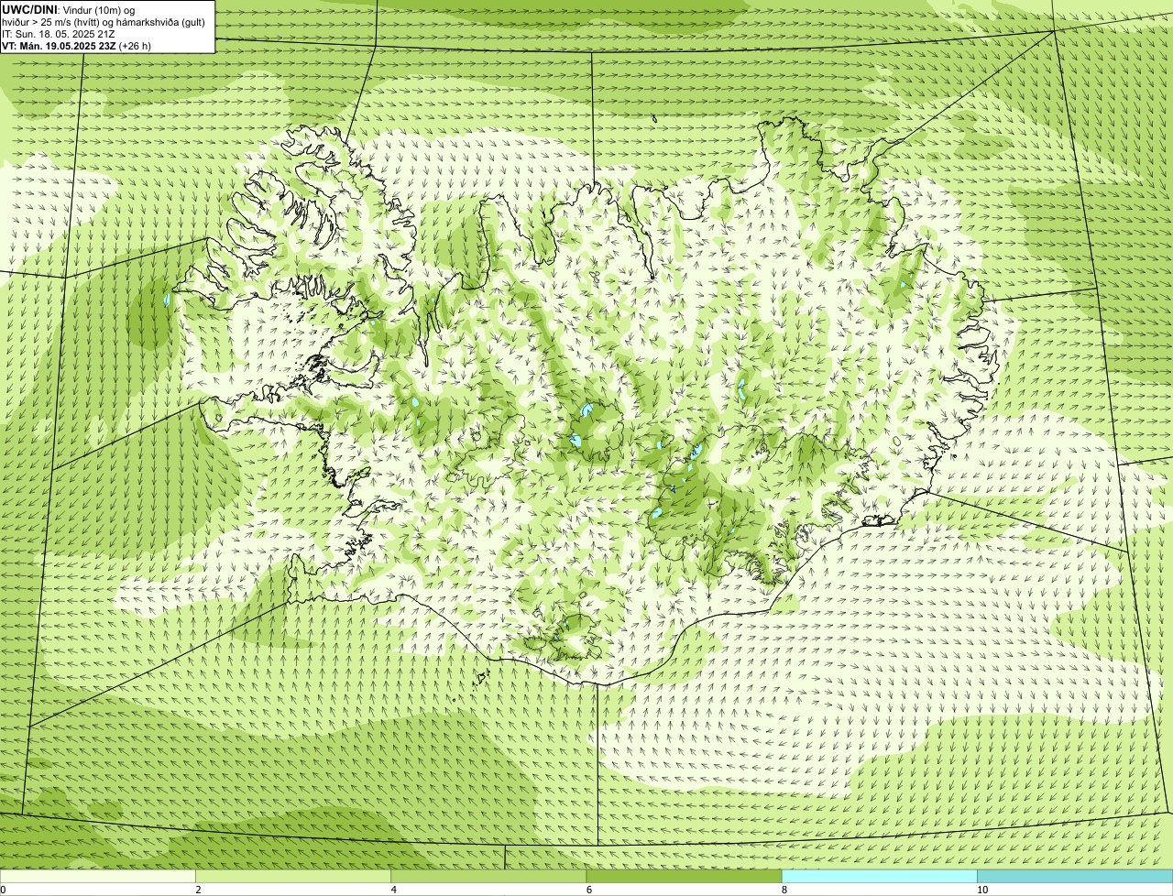The image size is (1173, 896).
Task: Click the "6" tick label on the color scale
Action: (588, 890)
